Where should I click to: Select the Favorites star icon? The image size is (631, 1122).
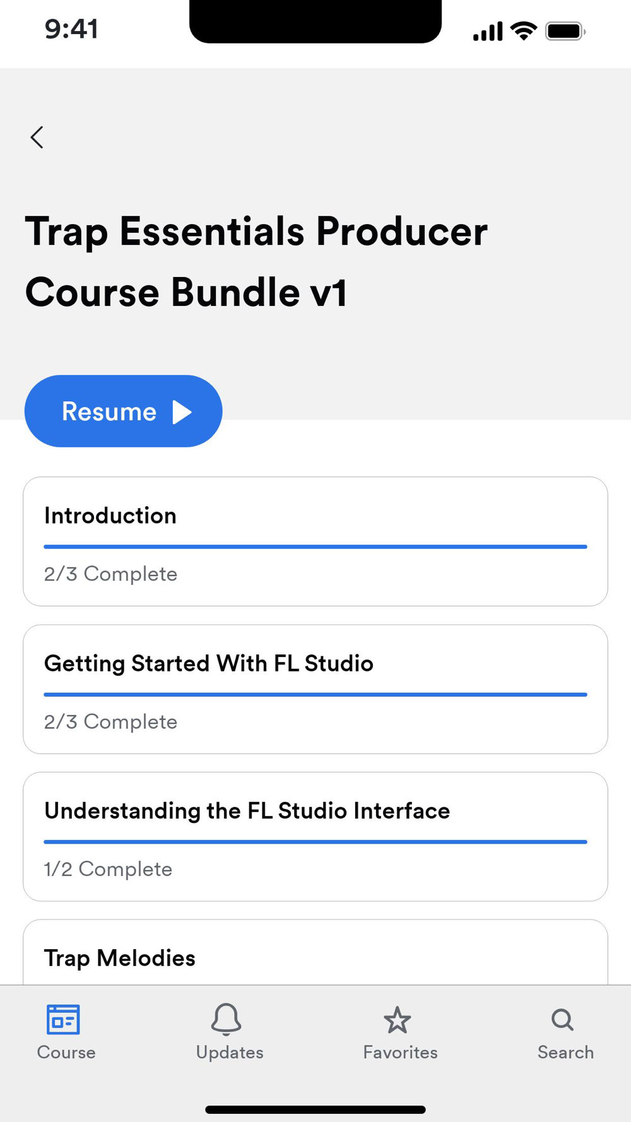(x=398, y=1020)
